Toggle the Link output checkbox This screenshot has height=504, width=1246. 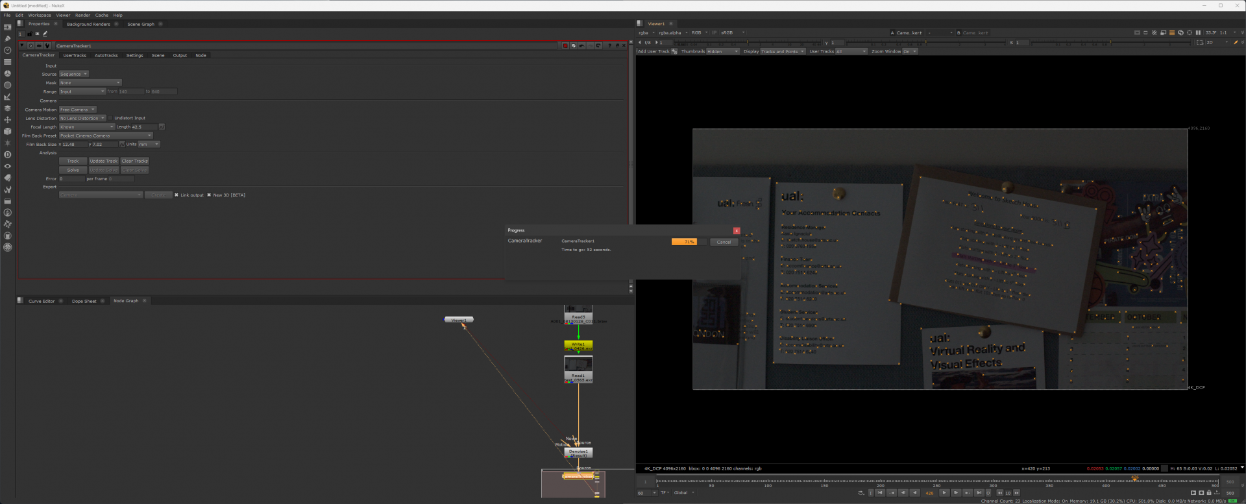(x=177, y=195)
